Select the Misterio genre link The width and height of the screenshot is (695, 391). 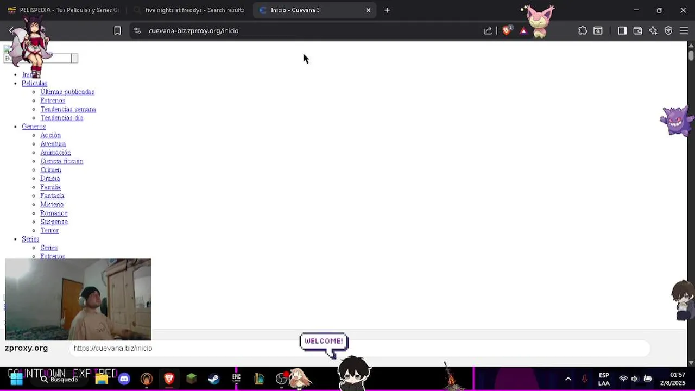click(52, 205)
